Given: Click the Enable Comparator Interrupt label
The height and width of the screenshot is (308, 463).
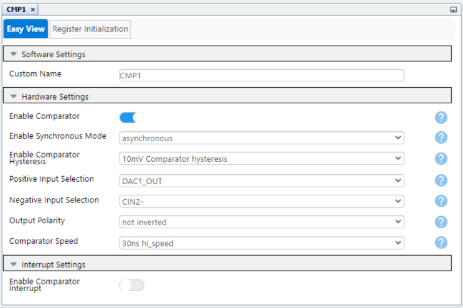Looking at the screenshot, I should tap(44, 285).
